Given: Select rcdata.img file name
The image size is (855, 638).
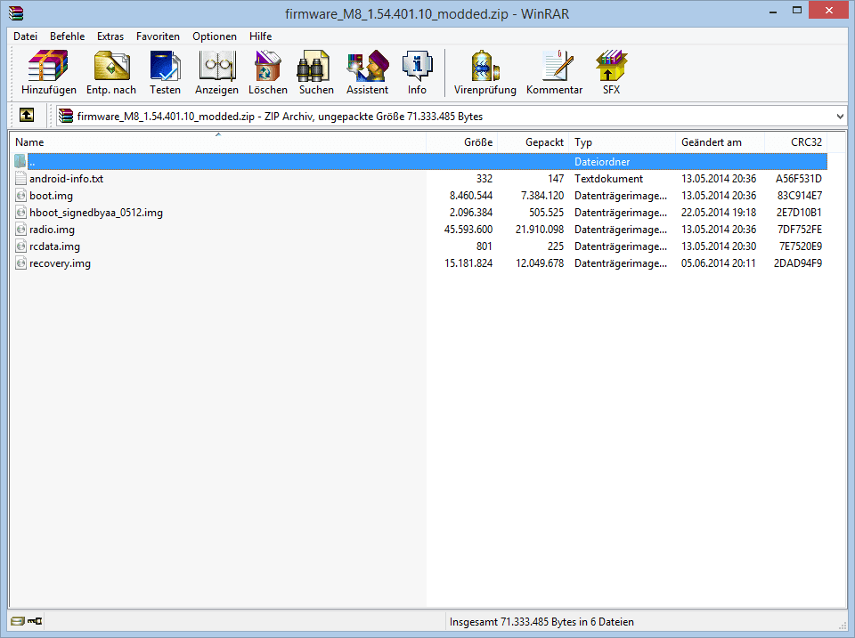Looking at the screenshot, I should [x=54, y=246].
